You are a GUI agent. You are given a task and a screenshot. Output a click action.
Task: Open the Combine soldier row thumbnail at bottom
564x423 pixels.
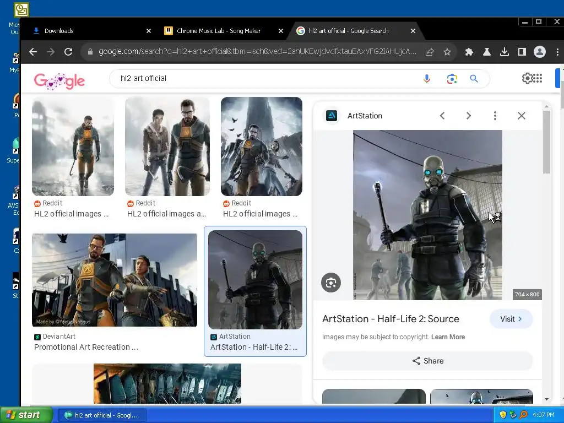click(167, 383)
